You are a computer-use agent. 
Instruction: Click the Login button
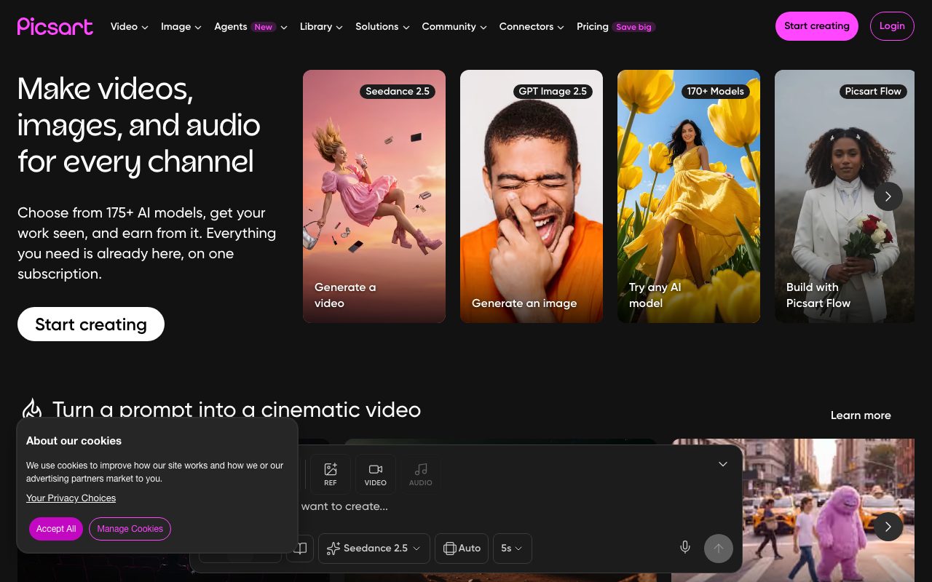892,26
